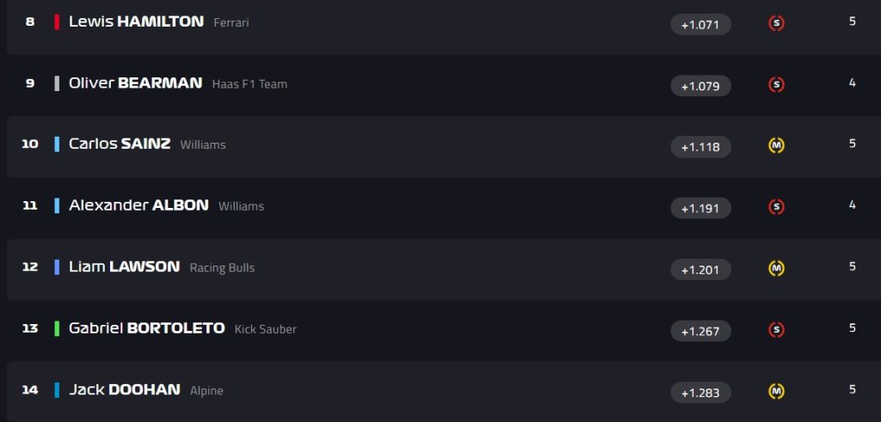Click the red Ferrari team color bar

(57, 21)
